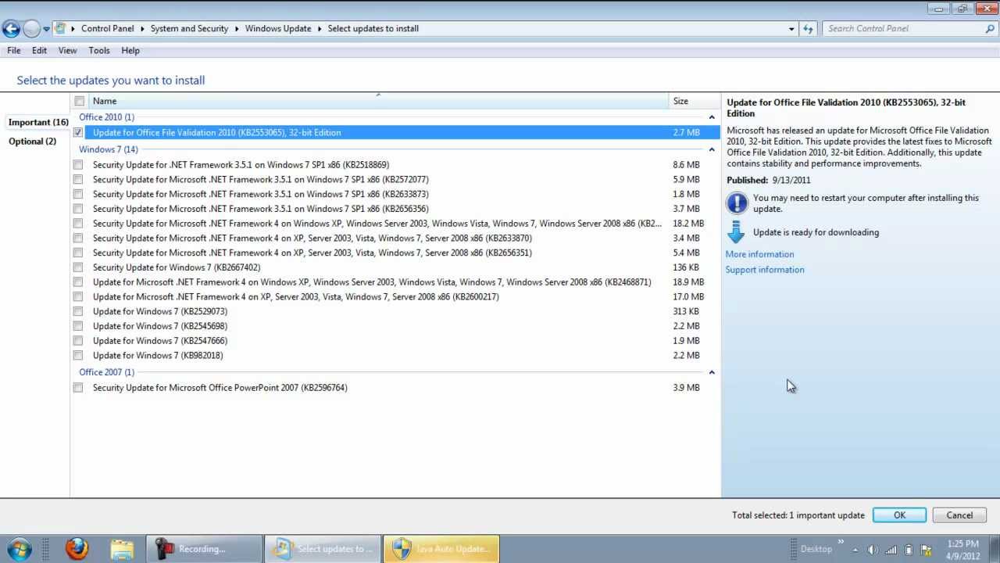The width and height of the screenshot is (1000, 563).
Task: Open the File menu
Action: click(14, 50)
